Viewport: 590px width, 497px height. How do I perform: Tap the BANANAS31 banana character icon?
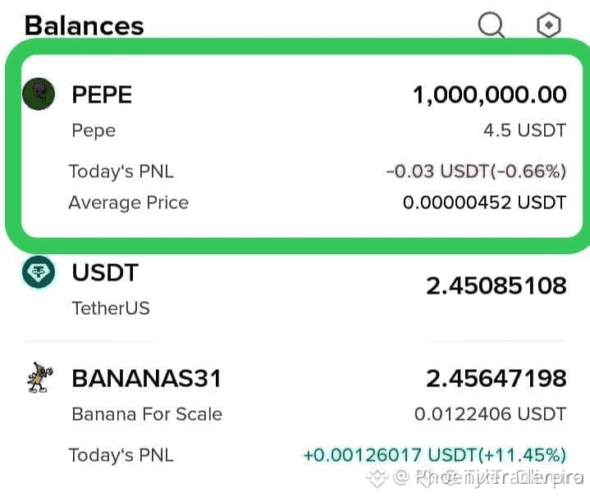[39, 377]
